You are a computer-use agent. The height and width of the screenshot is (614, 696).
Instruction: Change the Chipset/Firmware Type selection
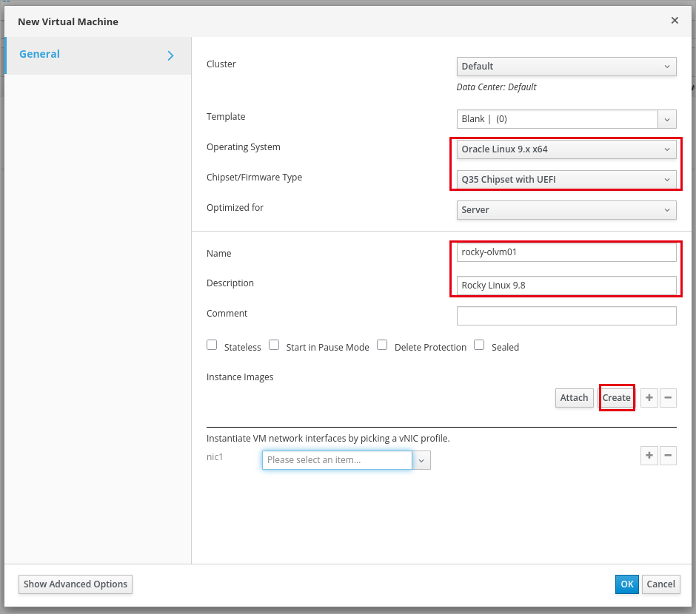[x=566, y=180]
